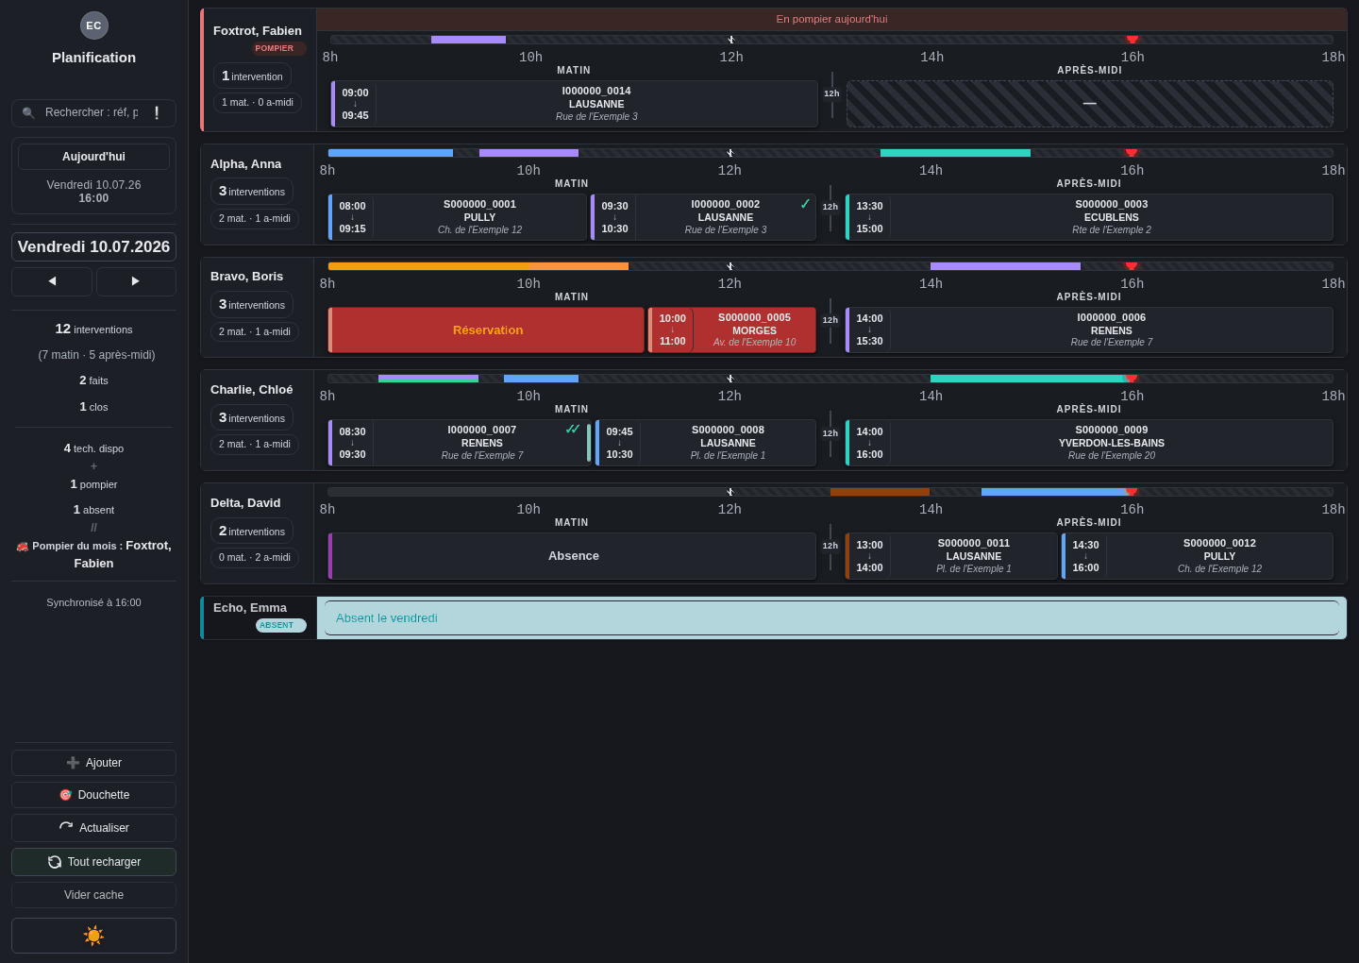Select intervention S000000_0003 in Ecublens
This screenshot has height=963, width=1359.
[1089, 217]
